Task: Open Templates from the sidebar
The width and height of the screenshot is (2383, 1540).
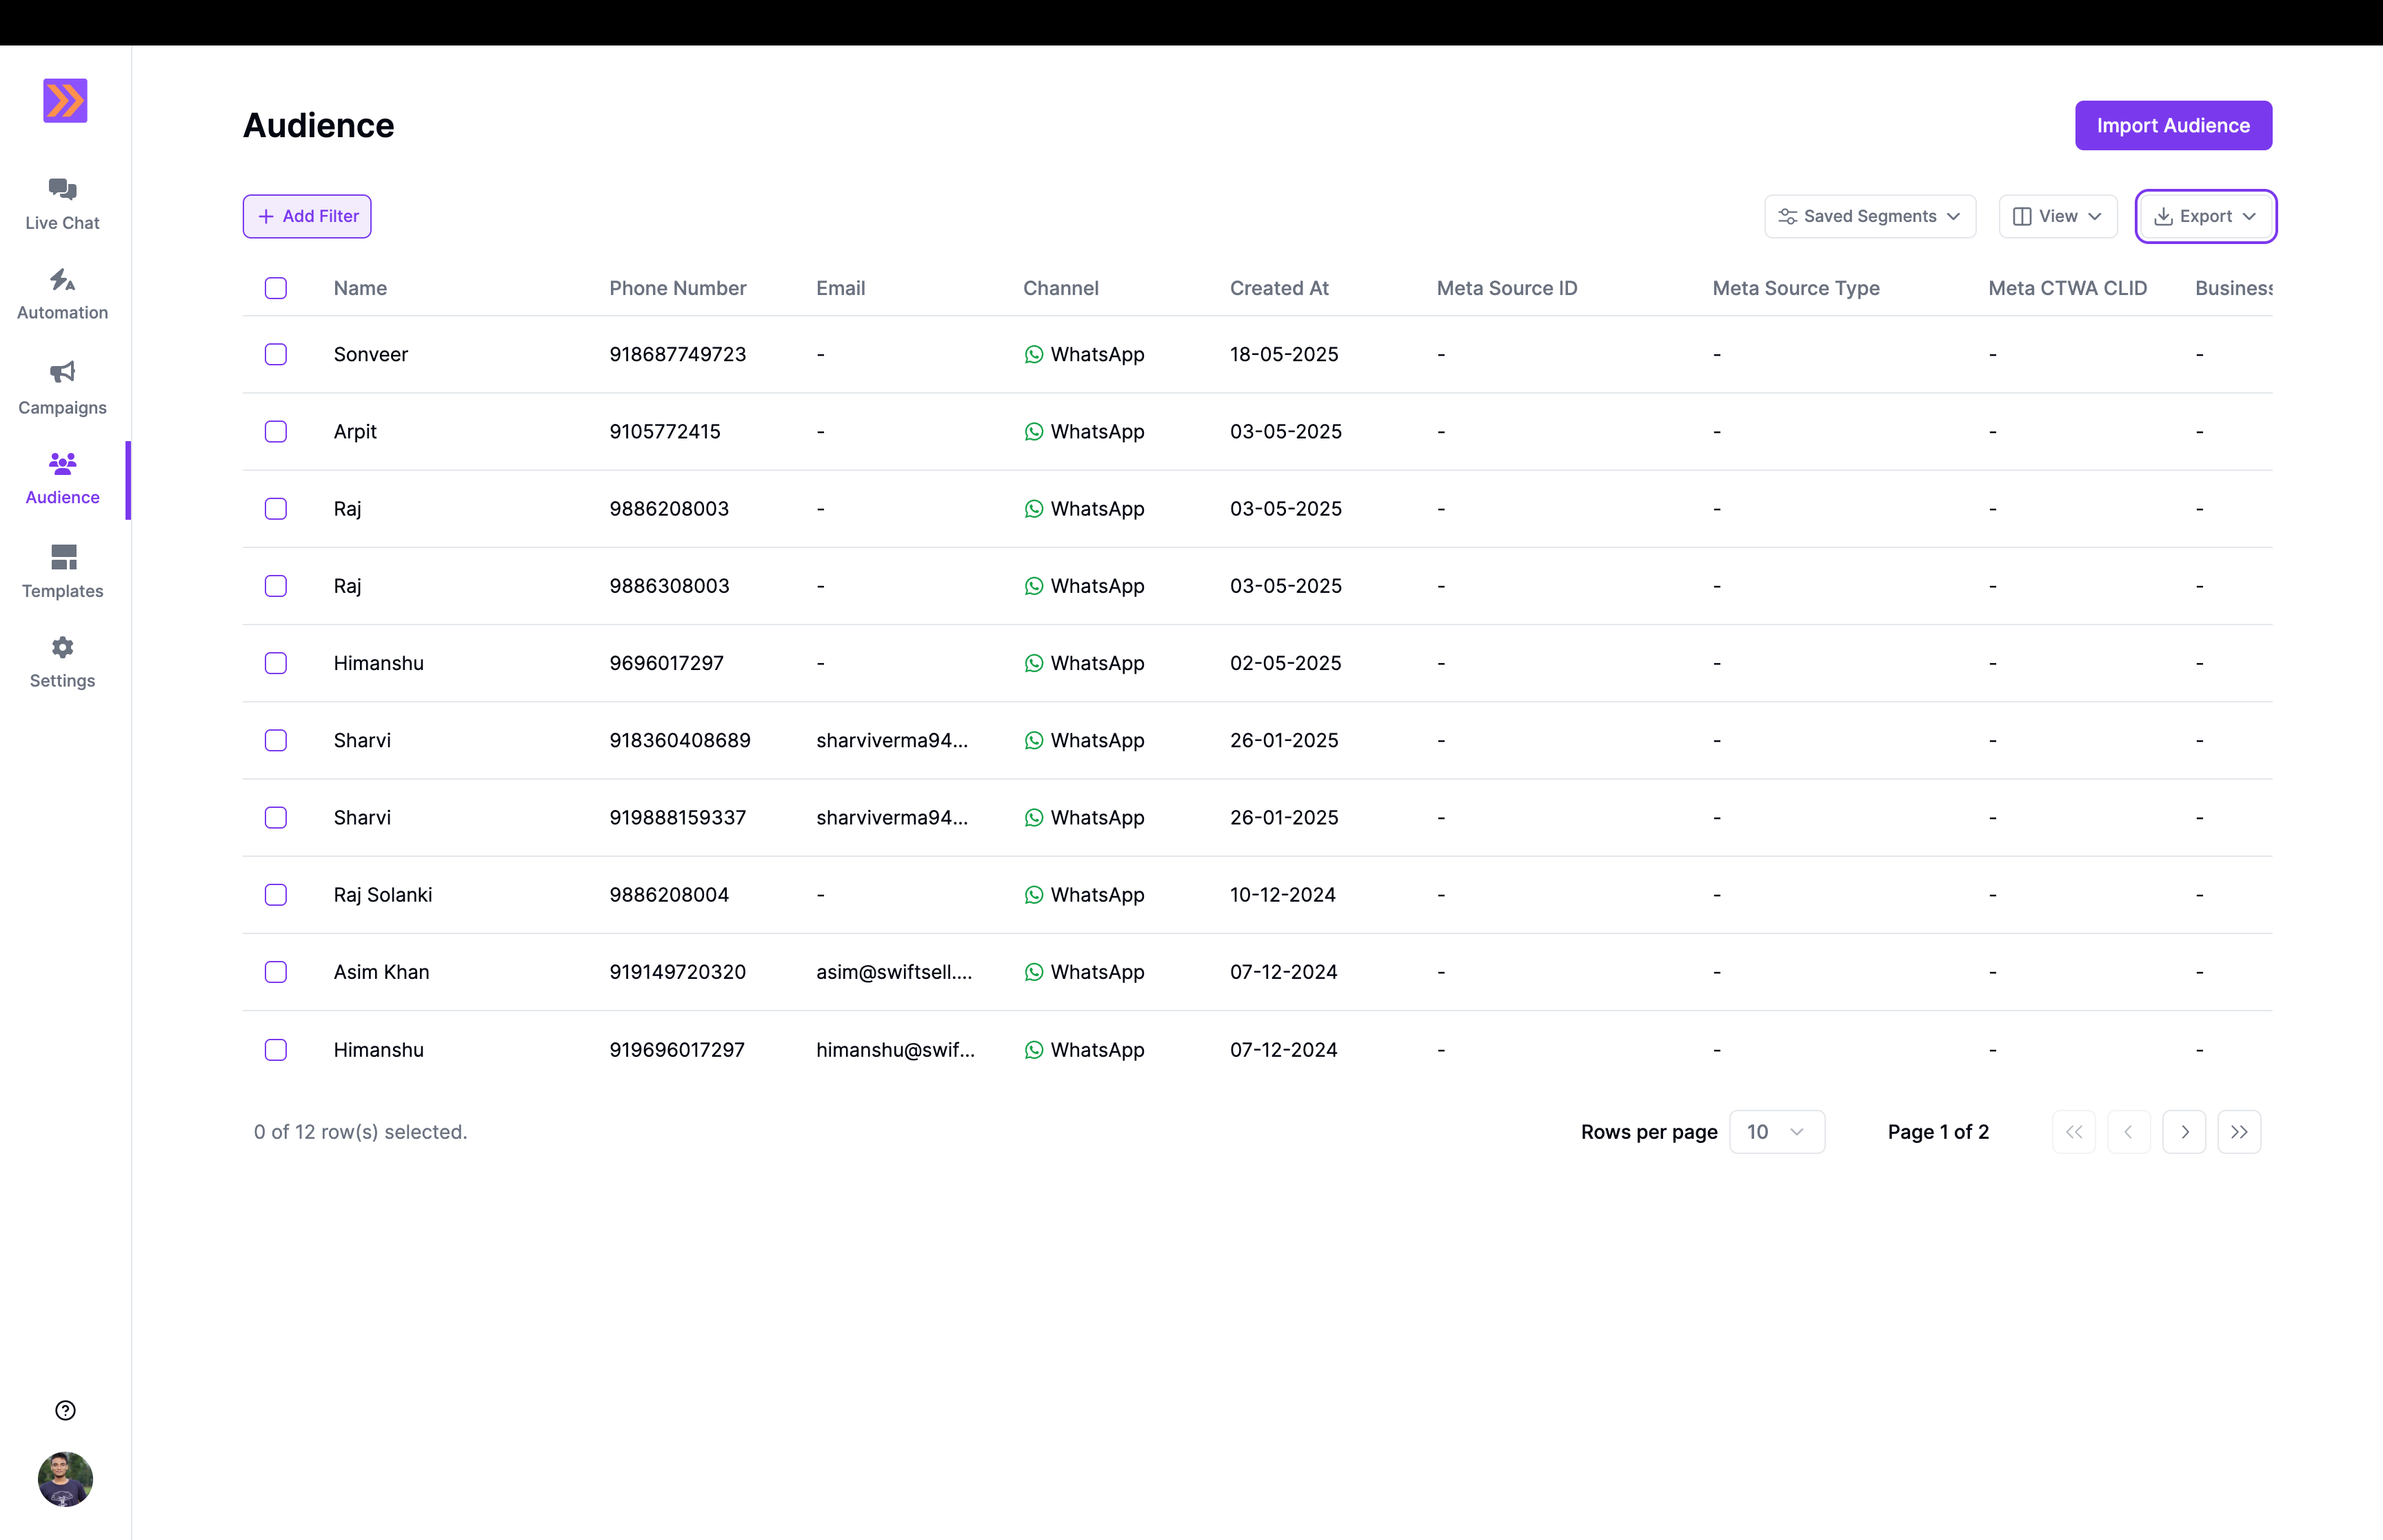Action: pos(62,571)
